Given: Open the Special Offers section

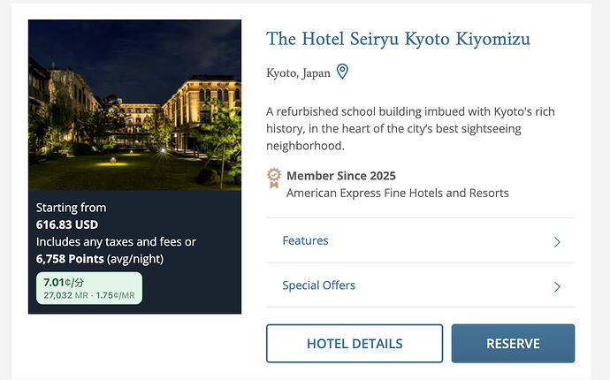Looking at the screenshot, I should [420, 285].
